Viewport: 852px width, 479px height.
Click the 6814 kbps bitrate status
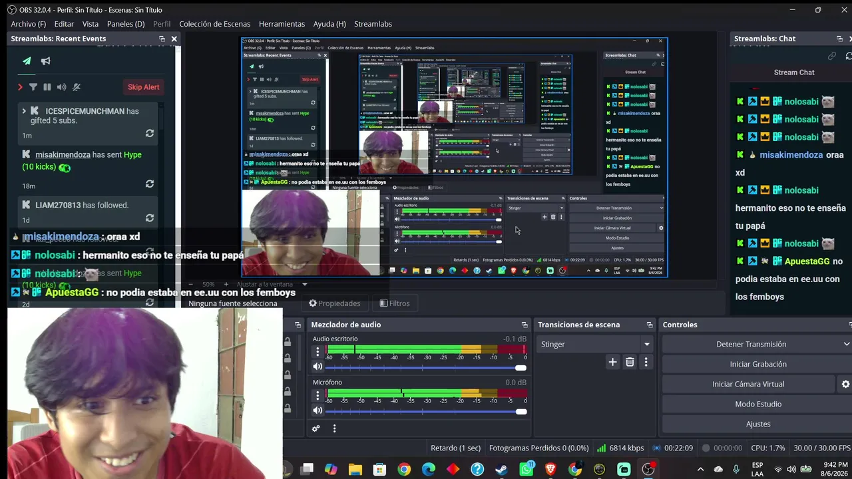pyautogui.click(x=620, y=448)
